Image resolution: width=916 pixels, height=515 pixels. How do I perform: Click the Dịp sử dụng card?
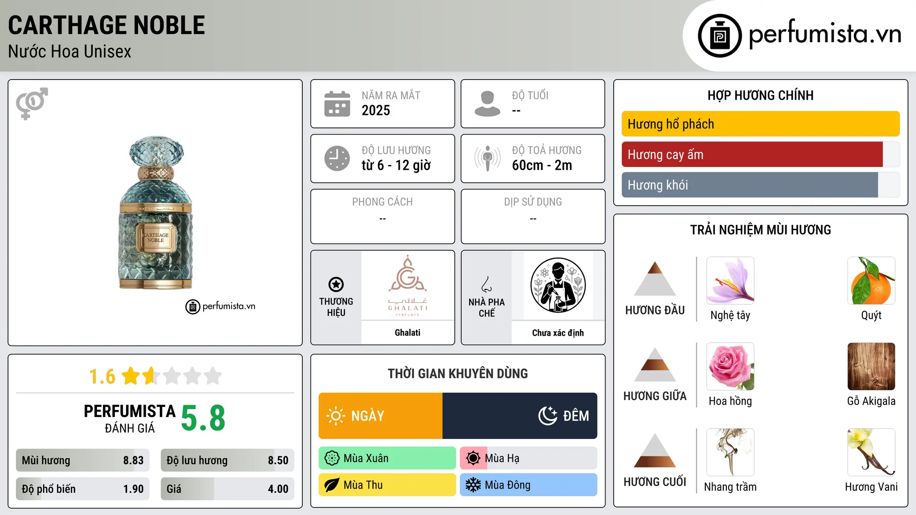(x=533, y=216)
